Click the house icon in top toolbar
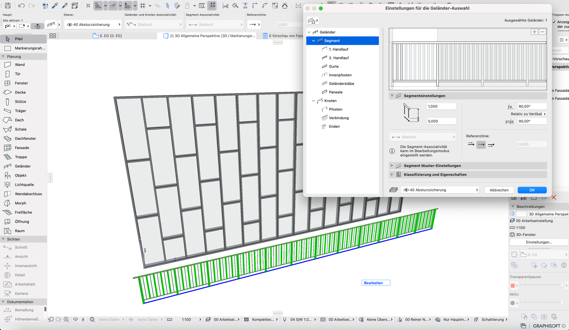569x330 pixels. click(285, 6)
